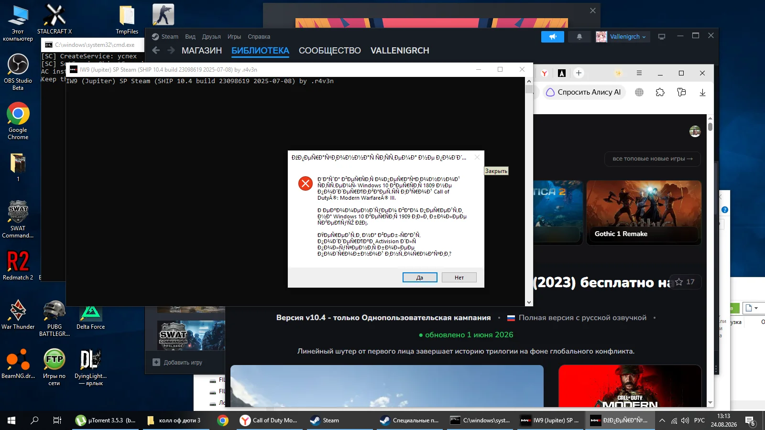Select the folder named 1 on desktop
The image size is (765, 430).
(x=18, y=167)
